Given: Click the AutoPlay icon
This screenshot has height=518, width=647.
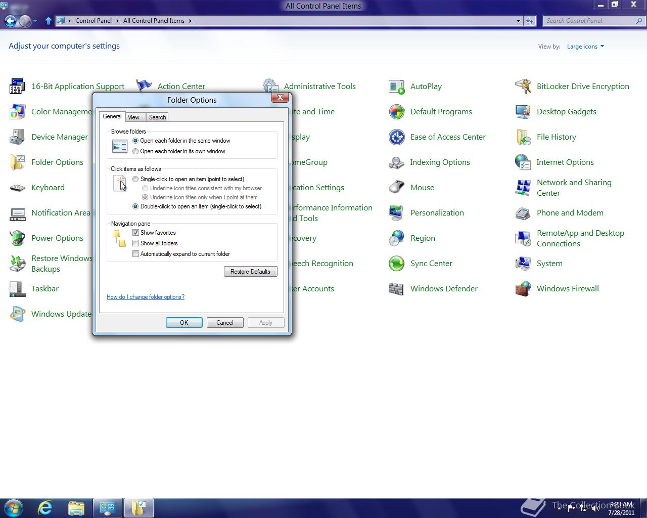Looking at the screenshot, I should tap(397, 87).
